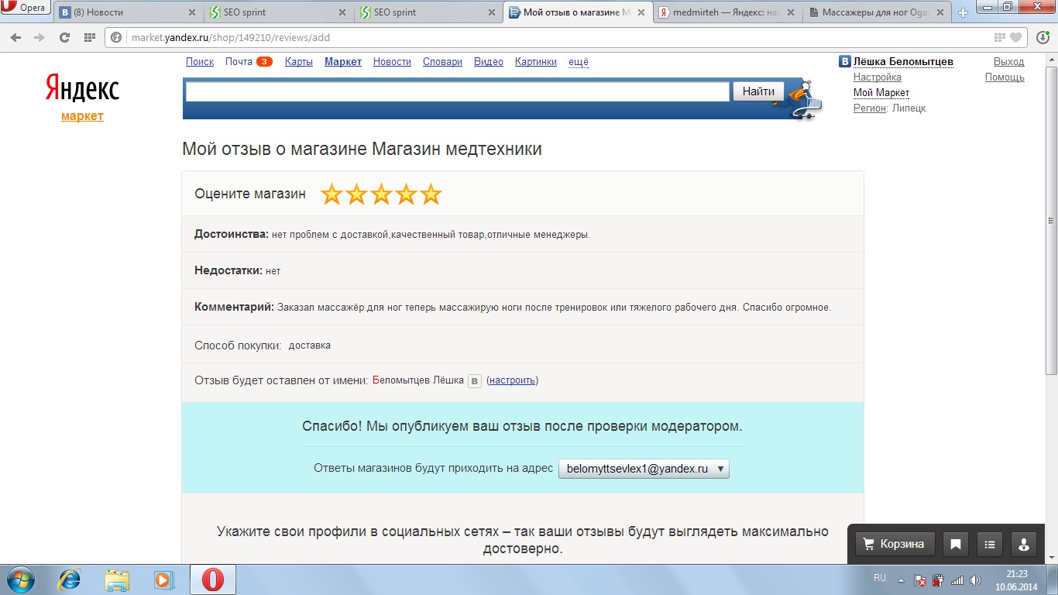Close the '(8) Новости' tab
1058x595 pixels.
tap(192, 12)
